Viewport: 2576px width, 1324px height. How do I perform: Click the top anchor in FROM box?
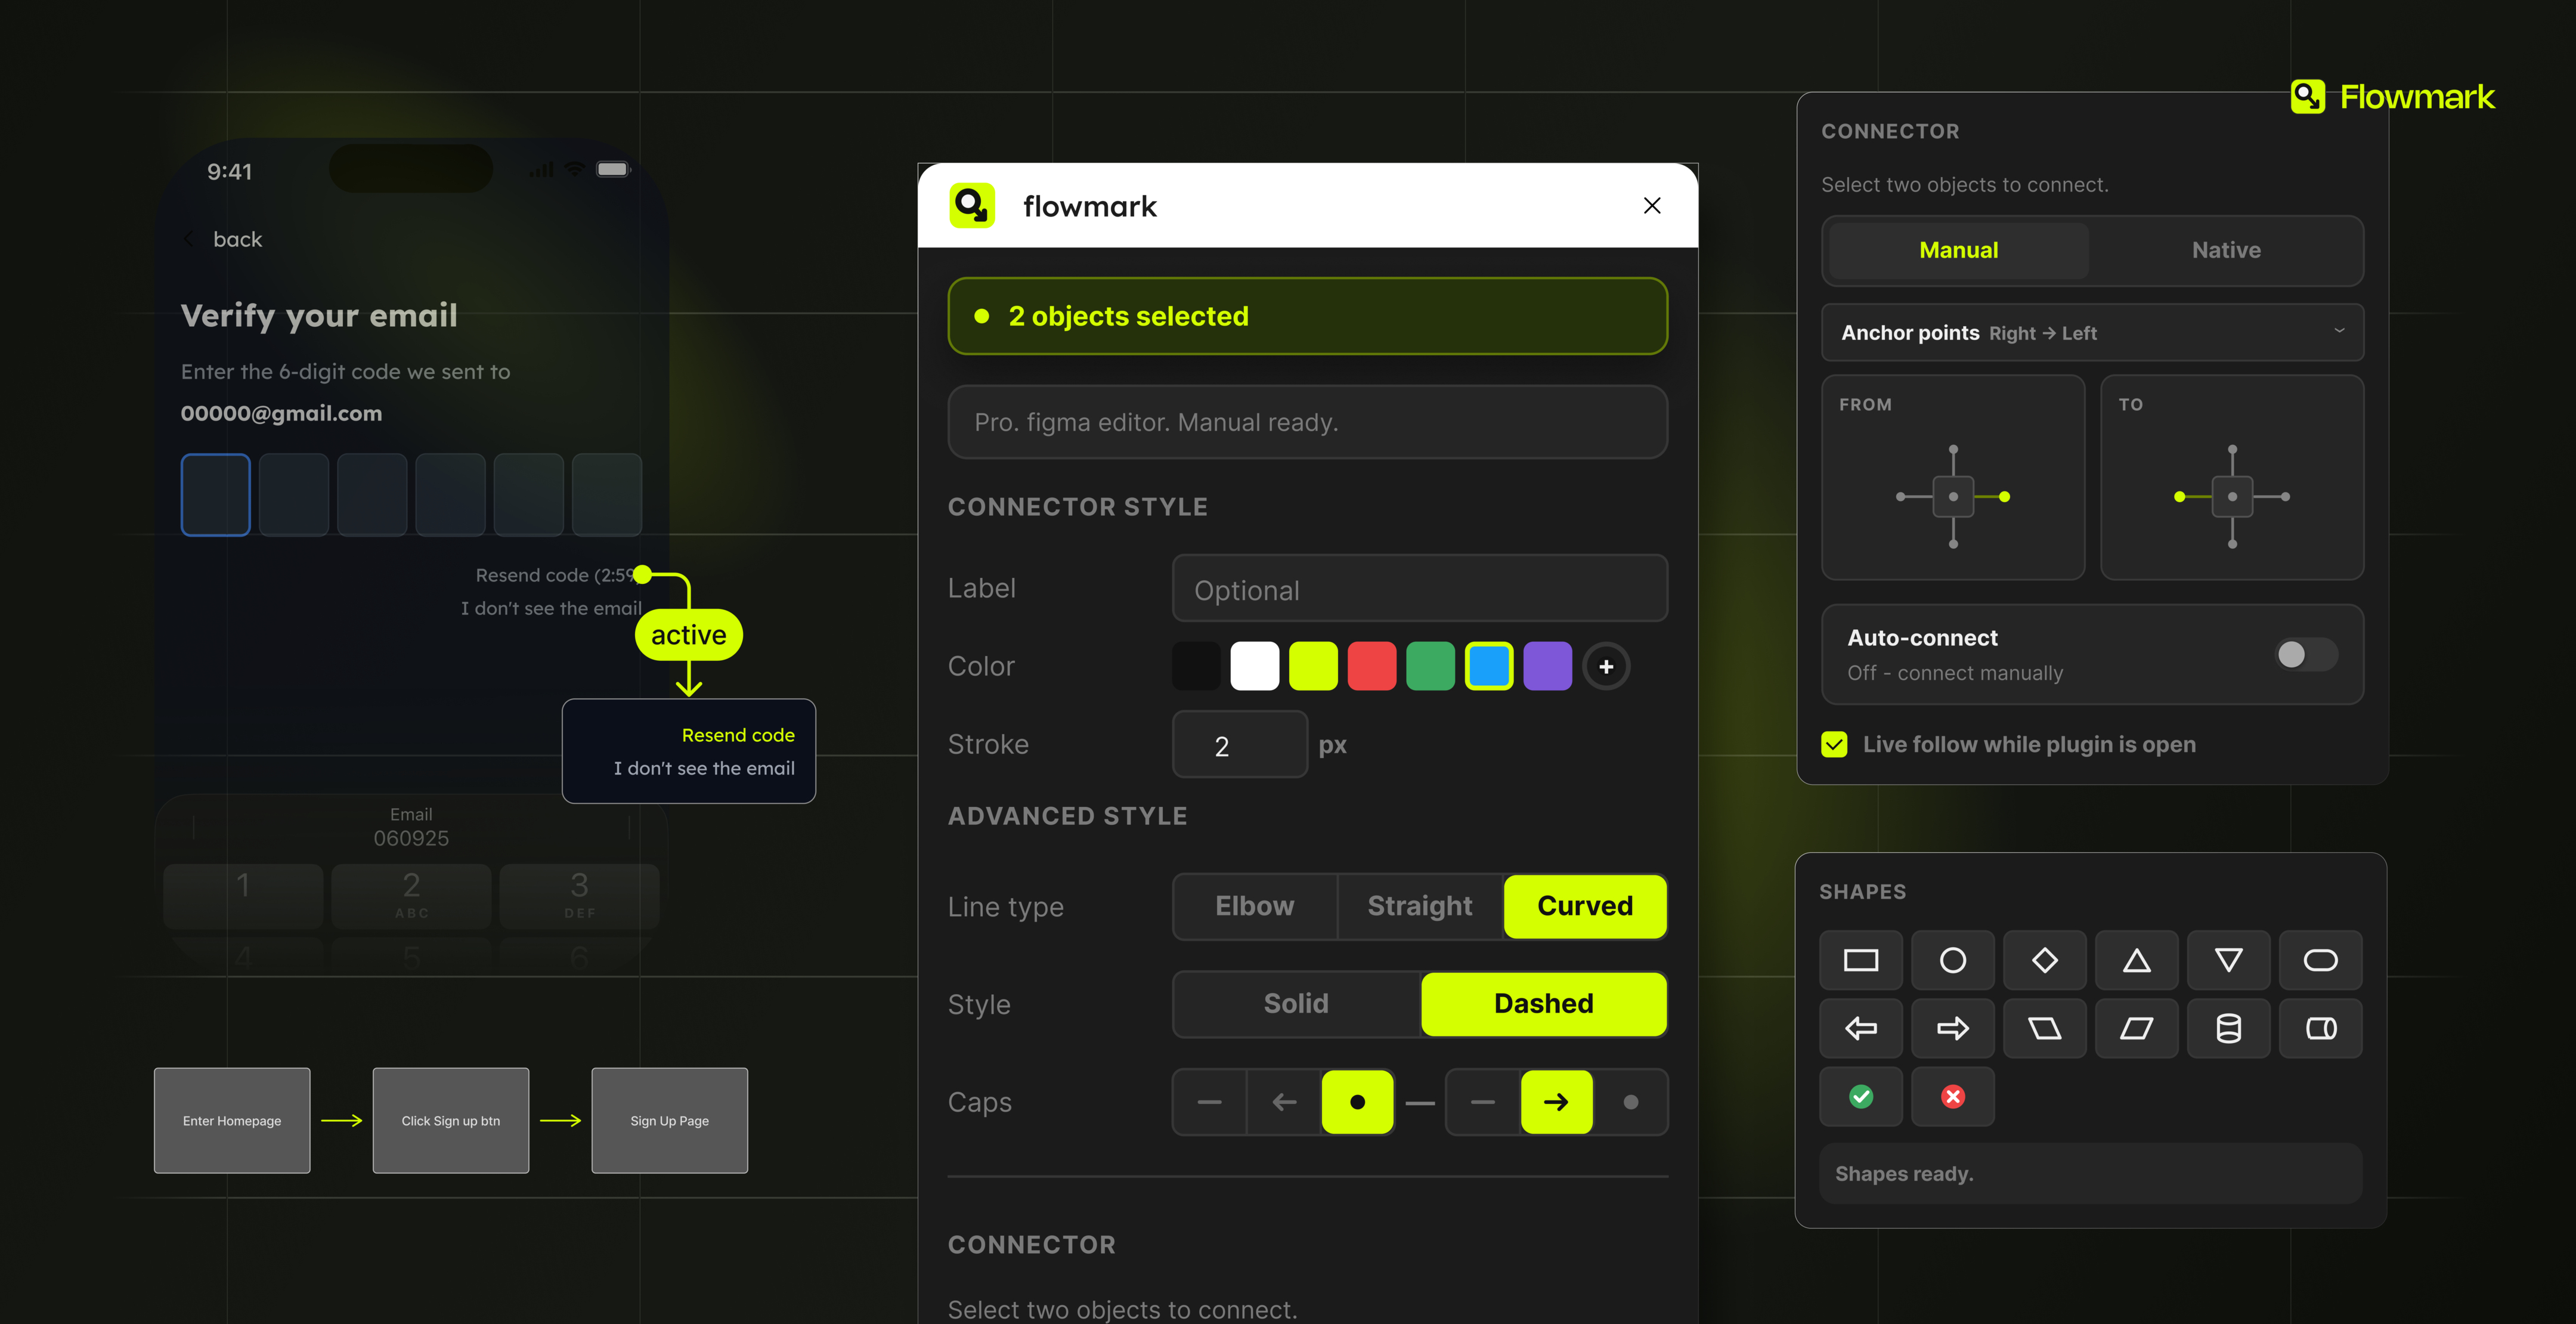(x=1953, y=450)
